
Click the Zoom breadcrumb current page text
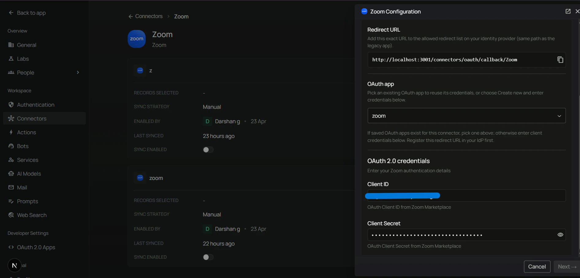tap(181, 17)
